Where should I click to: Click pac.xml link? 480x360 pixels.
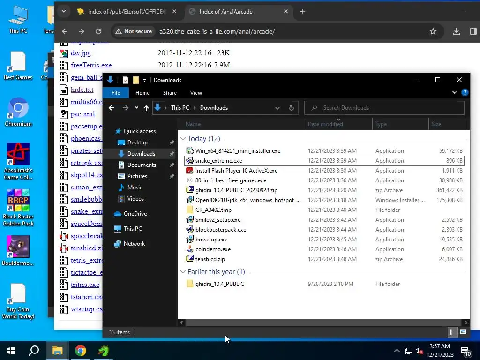pyautogui.click(x=82, y=114)
